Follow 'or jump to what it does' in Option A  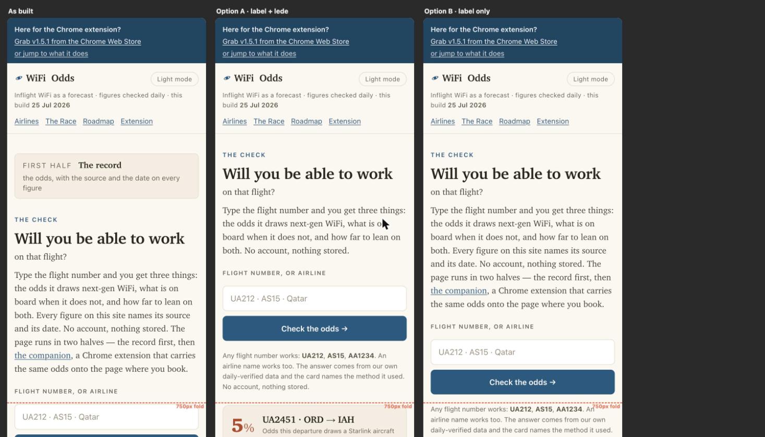pyautogui.click(x=259, y=54)
